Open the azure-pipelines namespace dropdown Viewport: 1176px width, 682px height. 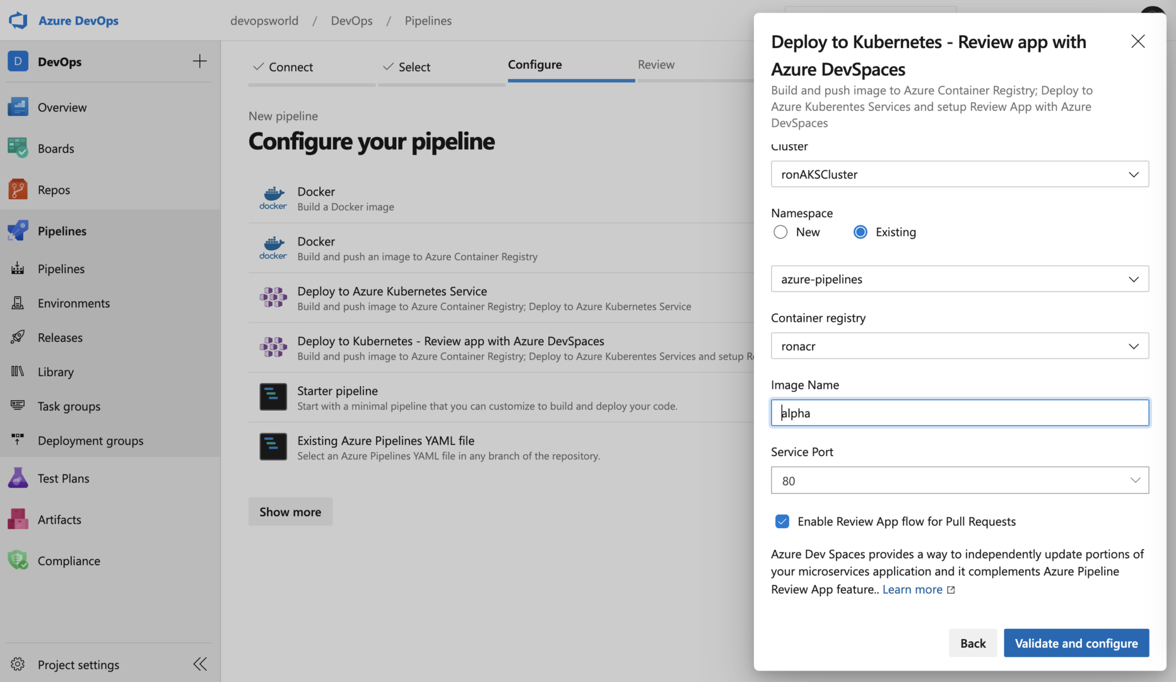click(960, 279)
